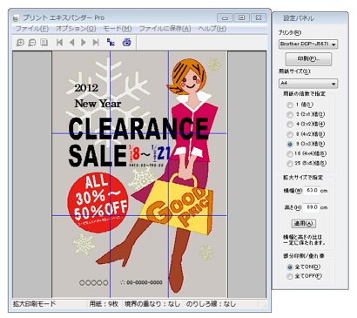The height and width of the screenshot is (318, 357).
Task: Jump to the first page arrow
Action: tap(59, 43)
